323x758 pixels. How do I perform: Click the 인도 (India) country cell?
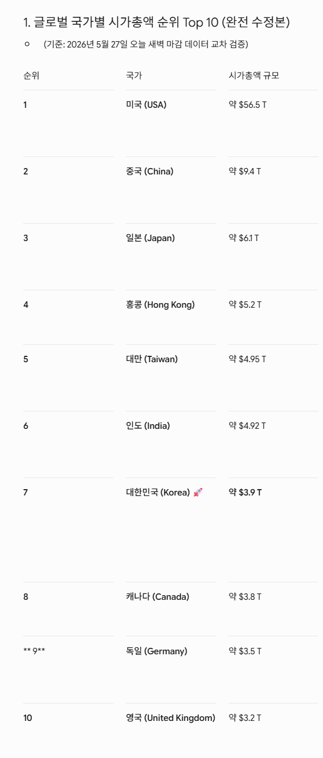(148, 426)
